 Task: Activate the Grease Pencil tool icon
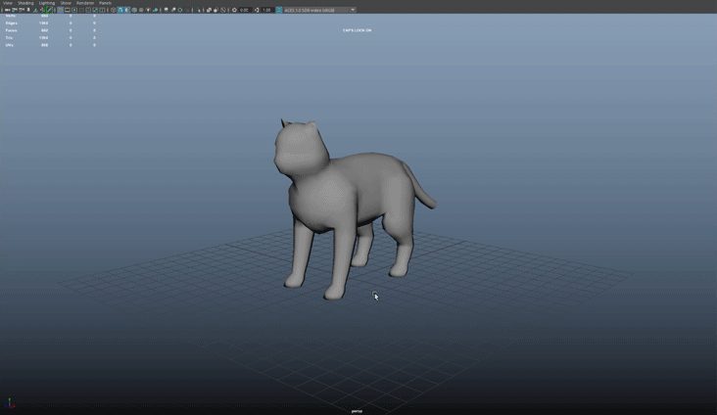(x=51, y=10)
